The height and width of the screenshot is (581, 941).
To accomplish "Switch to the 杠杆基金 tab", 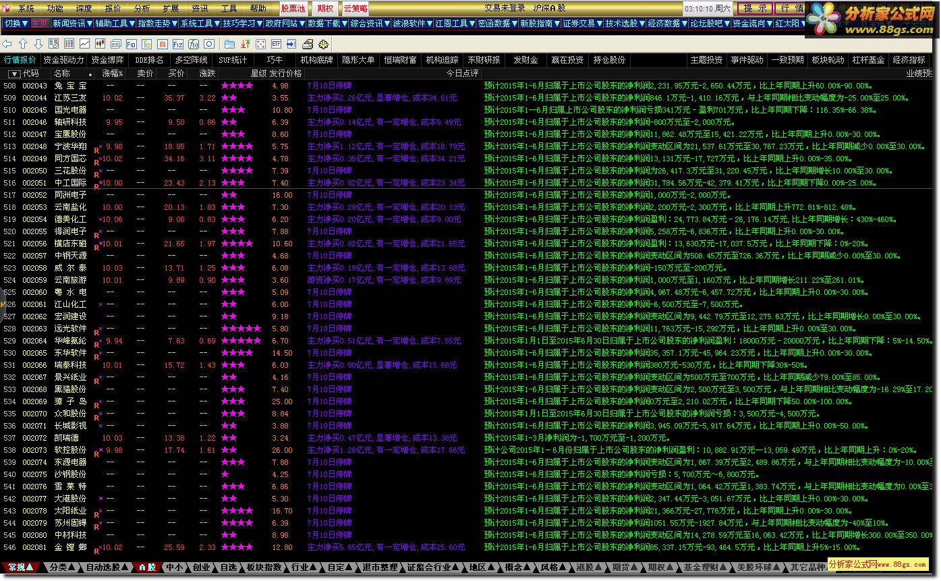I will point(867,60).
